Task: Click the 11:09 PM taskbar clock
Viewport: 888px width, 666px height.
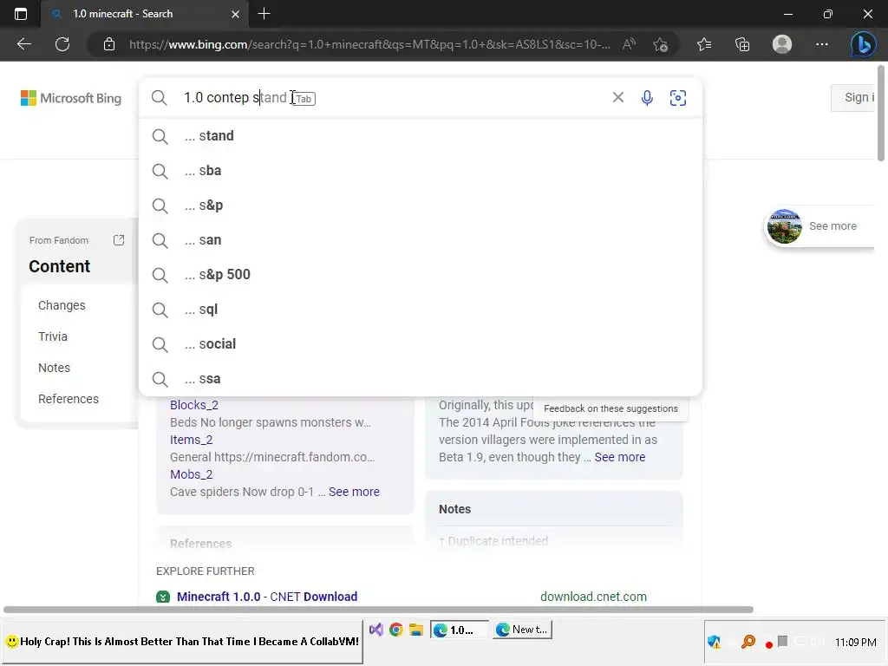Action: coord(855,643)
